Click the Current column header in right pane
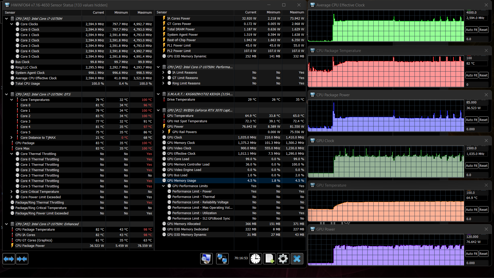Viewport: 494px width, 278px height. pyautogui.click(x=250, y=12)
